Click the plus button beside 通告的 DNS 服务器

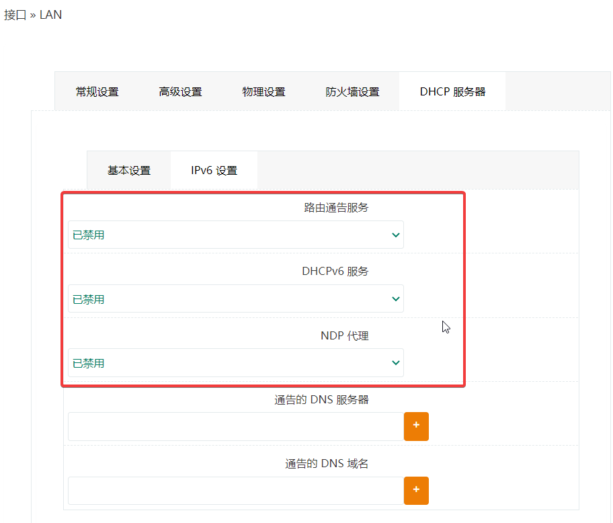pos(416,426)
